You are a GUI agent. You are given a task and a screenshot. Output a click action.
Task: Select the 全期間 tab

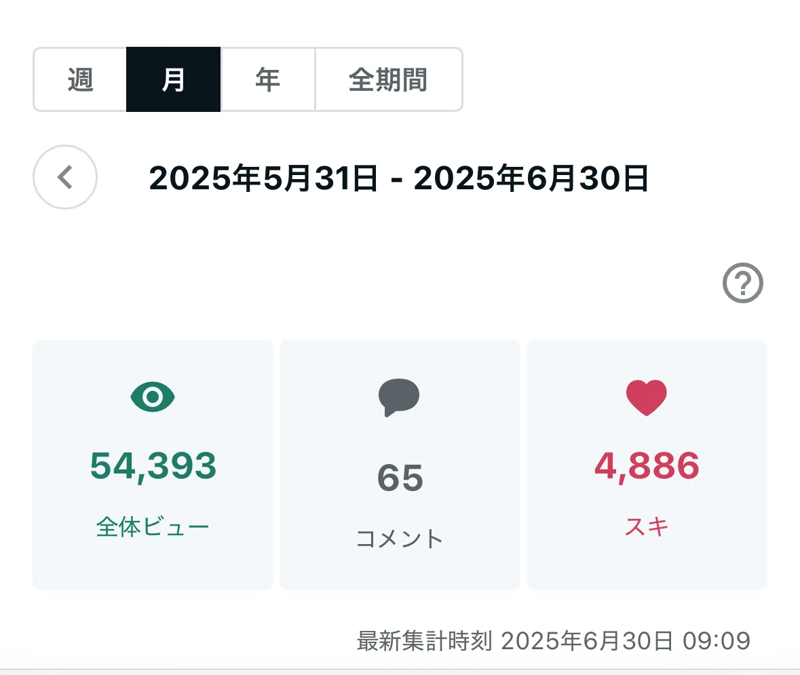pos(389,79)
